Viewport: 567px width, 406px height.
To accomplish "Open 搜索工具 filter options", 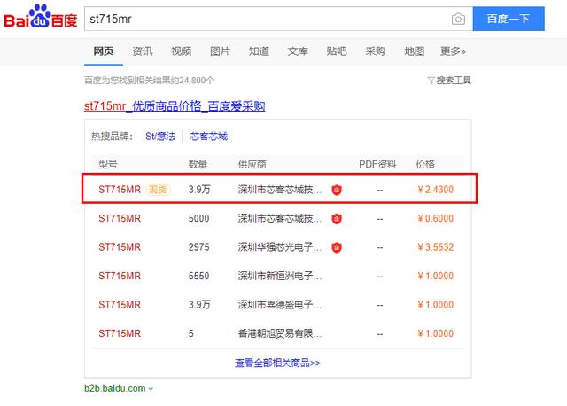I will 449,81.
